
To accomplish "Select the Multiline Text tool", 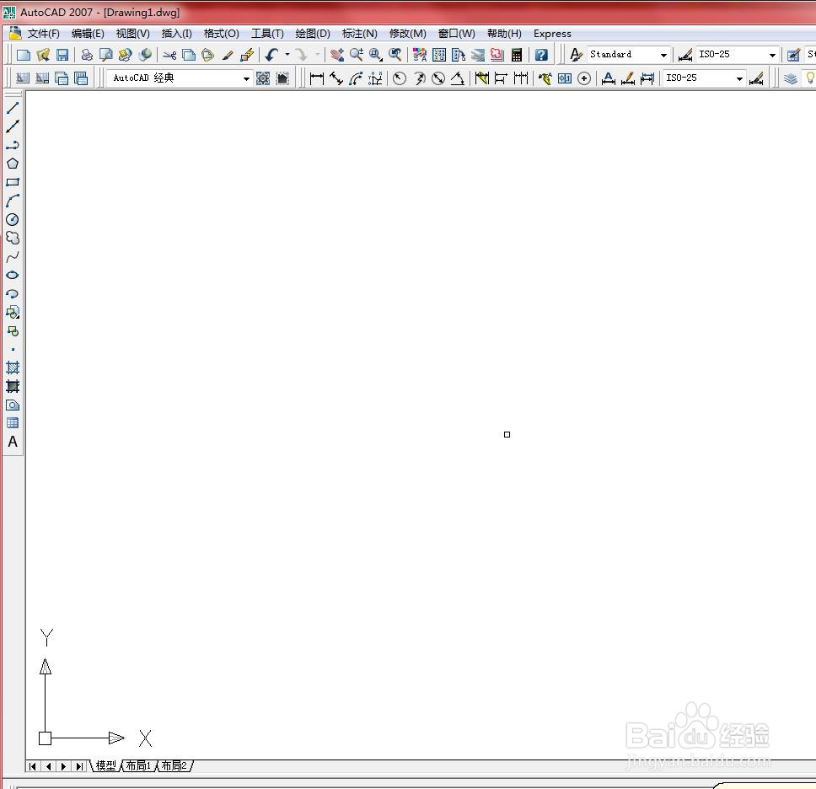I will click(x=13, y=442).
